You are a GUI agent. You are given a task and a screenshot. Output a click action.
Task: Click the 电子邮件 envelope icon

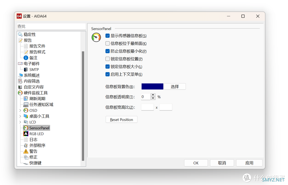click(x=20, y=64)
